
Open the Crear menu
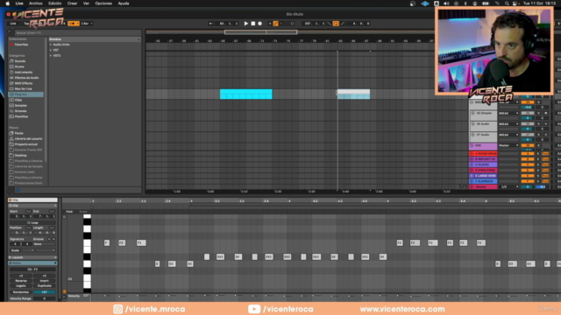(72, 3)
